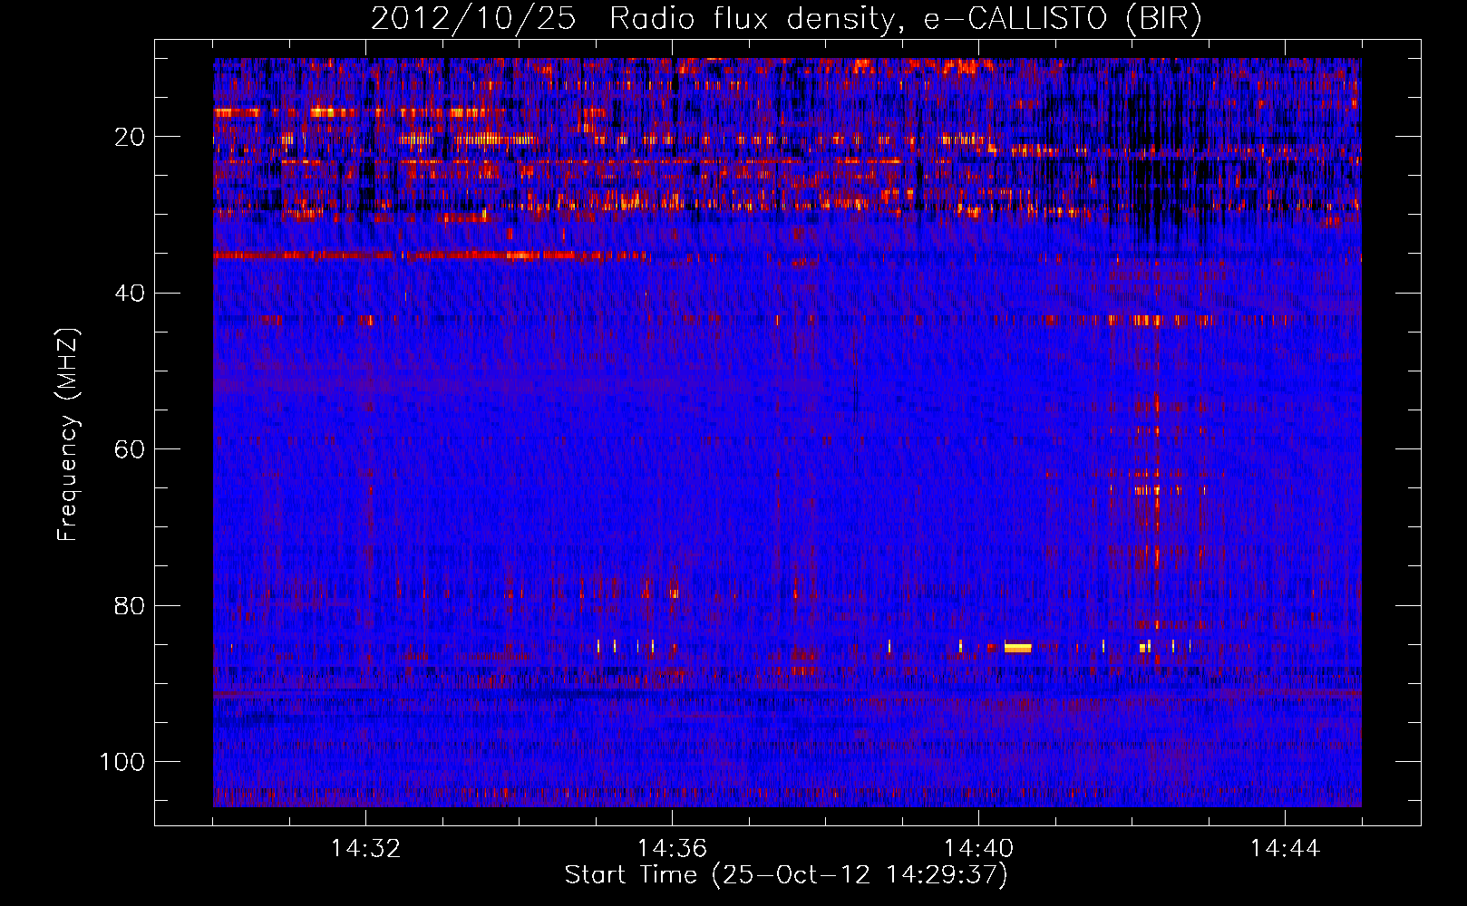Image resolution: width=1467 pixels, height=906 pixels.
Task: Click the 14:32 time tick label
Action: point(366,848)
